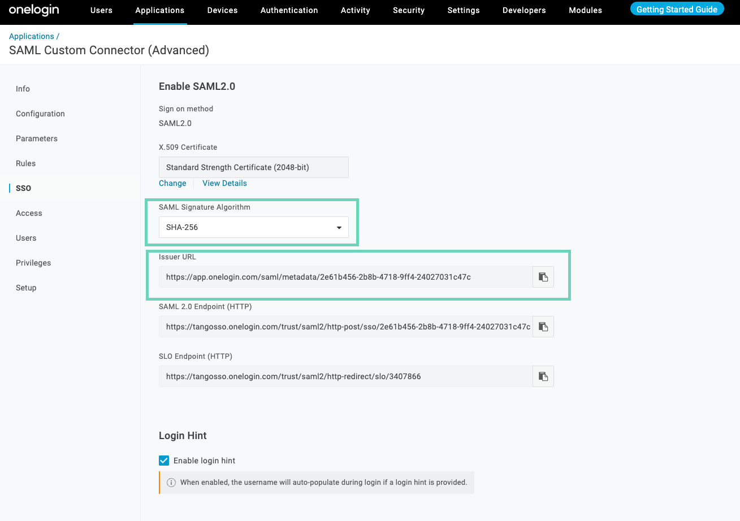Click the Getting Started Guide button
The height and width of the screenshot is (521, 740).
click(677, 10)
